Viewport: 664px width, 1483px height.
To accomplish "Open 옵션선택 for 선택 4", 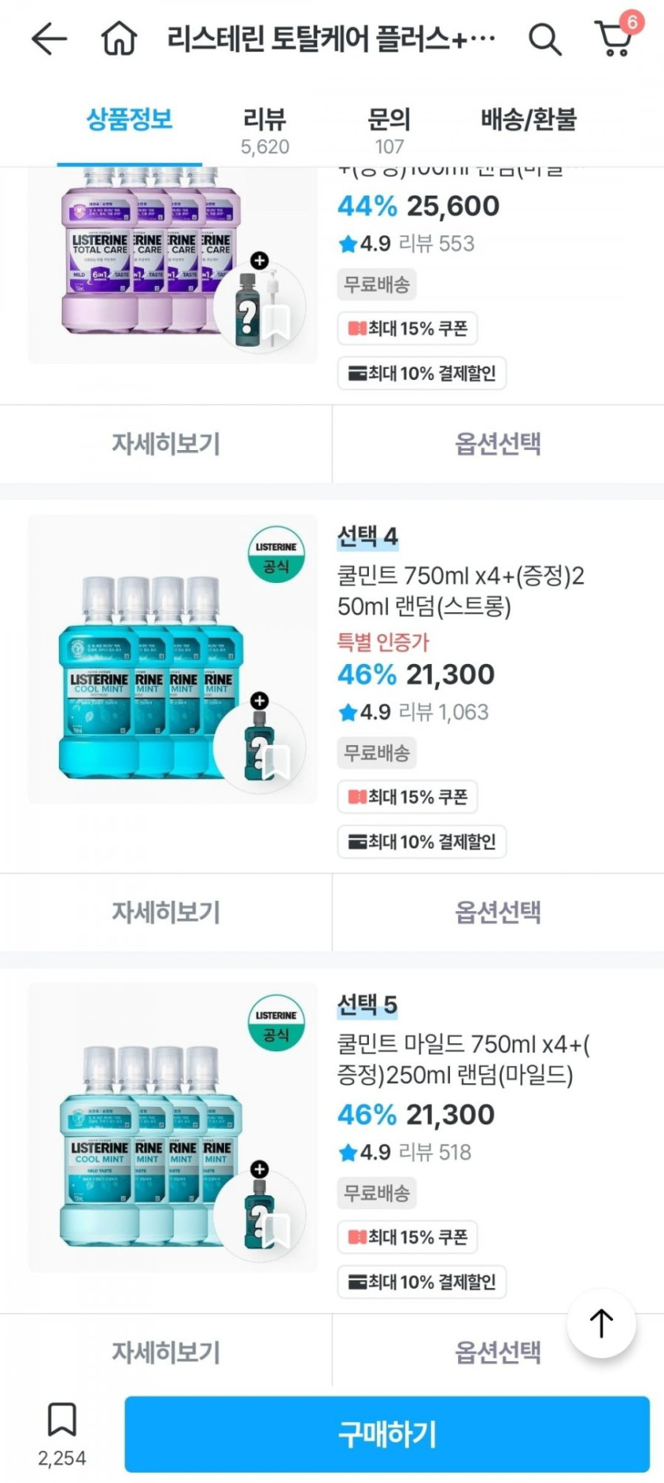I will 498,912.
